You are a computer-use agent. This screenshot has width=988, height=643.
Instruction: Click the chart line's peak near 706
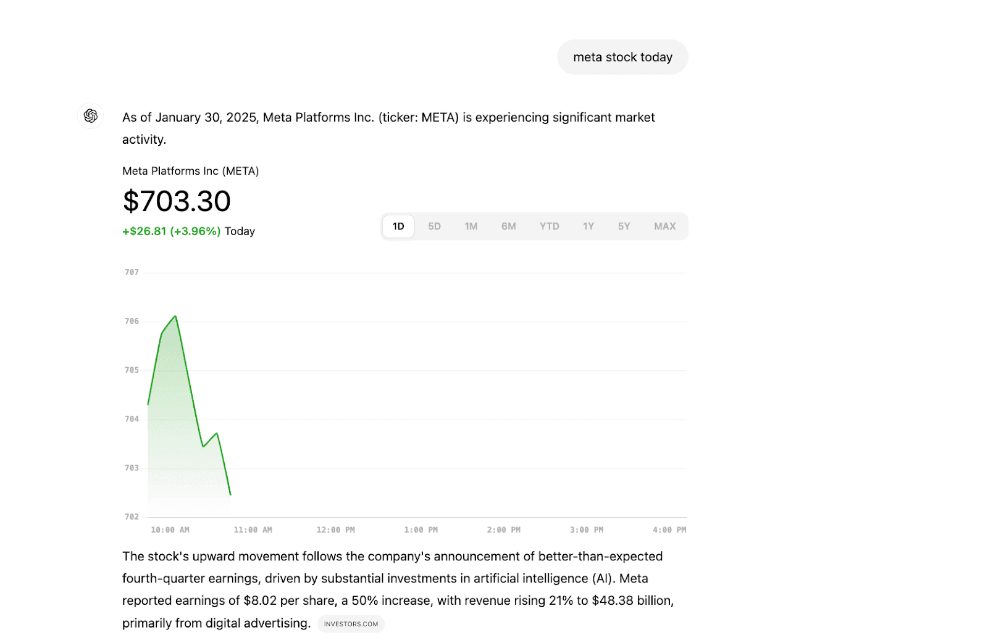click(175, 317)
